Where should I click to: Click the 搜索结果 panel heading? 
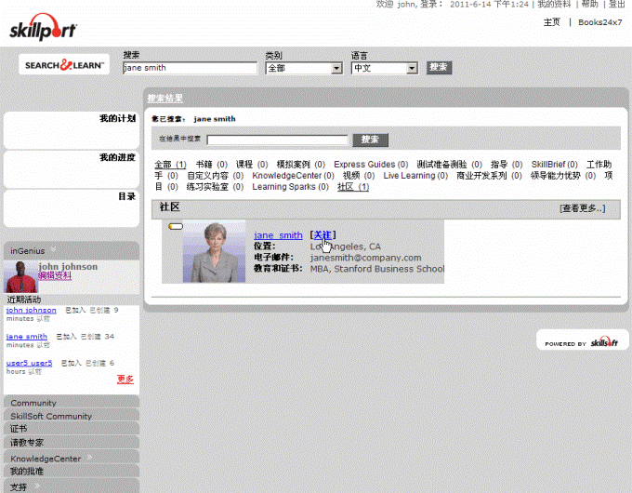click(x=165, y=98)
